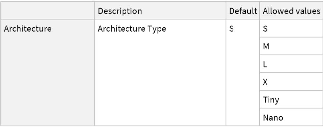Pick the Nano allowed value
This screenshot has height=137, width=323.
270,118
